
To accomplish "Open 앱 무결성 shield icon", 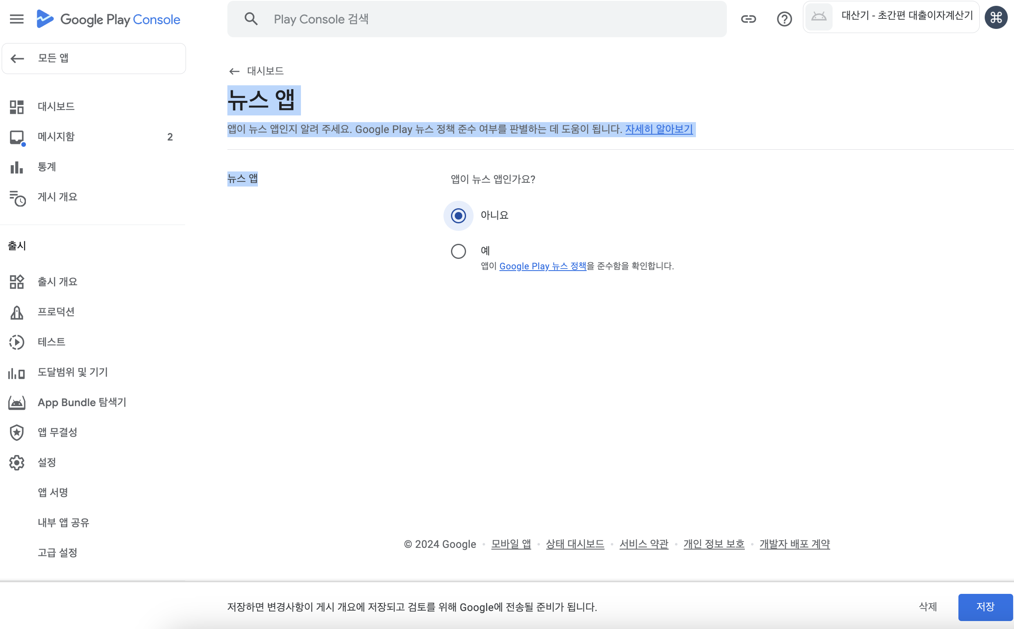I will click(x=17, y=432).
